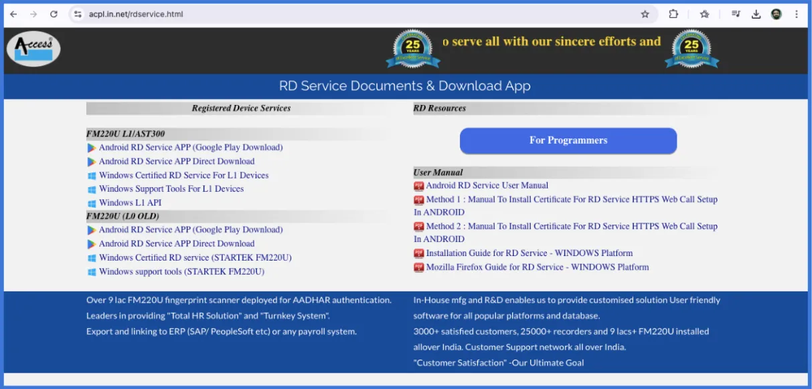Open Chrome's three-dot menu
The height and width of the screenshot is (389, 812).
tap(797, 14)
